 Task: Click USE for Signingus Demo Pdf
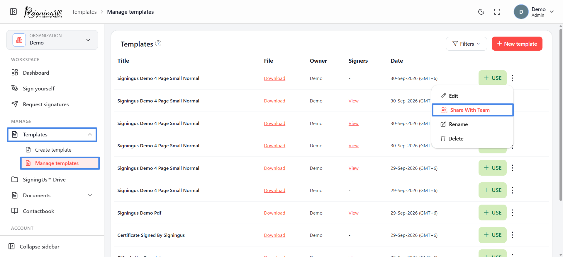[x=493, y=213]
